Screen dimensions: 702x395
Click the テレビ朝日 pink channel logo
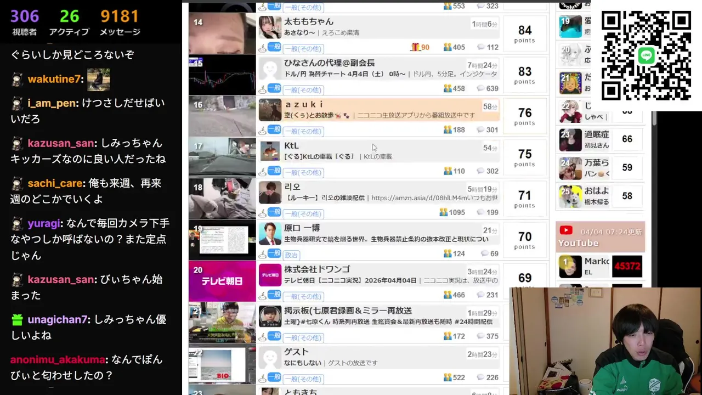[x=270, y=275]
